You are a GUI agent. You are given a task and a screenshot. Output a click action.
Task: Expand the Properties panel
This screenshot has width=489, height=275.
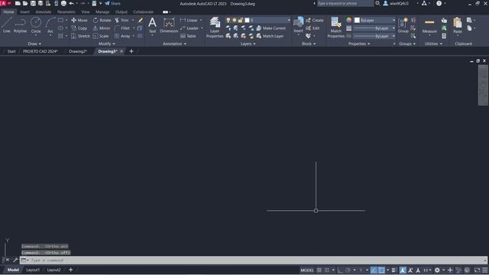point(359,44)
